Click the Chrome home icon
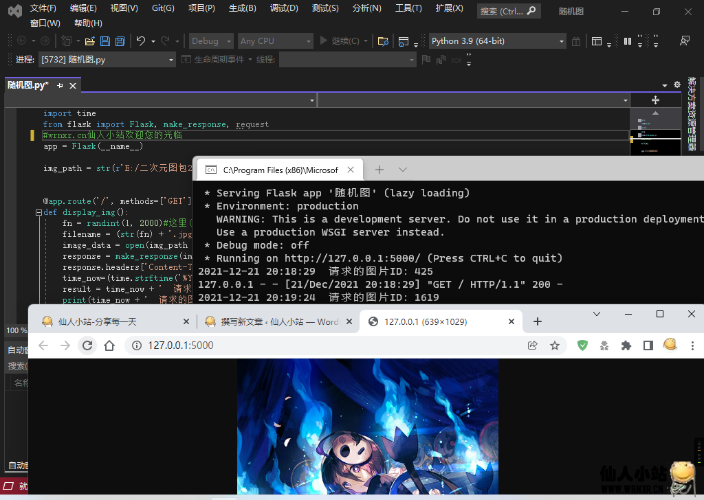Image resolution: width=704 pixels, height=500 pixels. (x=109, y=345)
